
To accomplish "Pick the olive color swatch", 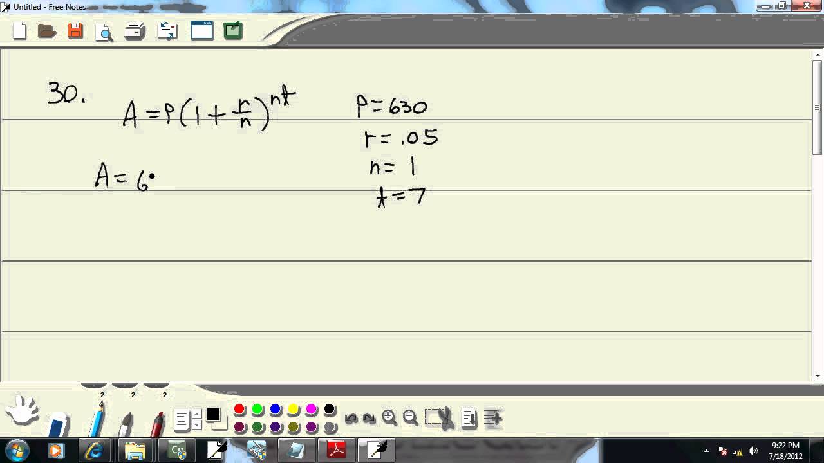I will coord(294,427).
